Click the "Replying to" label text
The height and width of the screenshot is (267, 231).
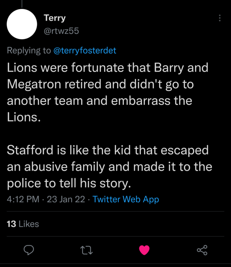coord(29,51)
